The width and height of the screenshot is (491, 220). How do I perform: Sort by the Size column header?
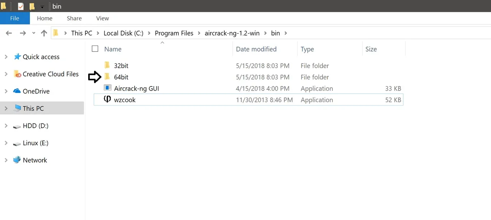[x=371, y=49]
